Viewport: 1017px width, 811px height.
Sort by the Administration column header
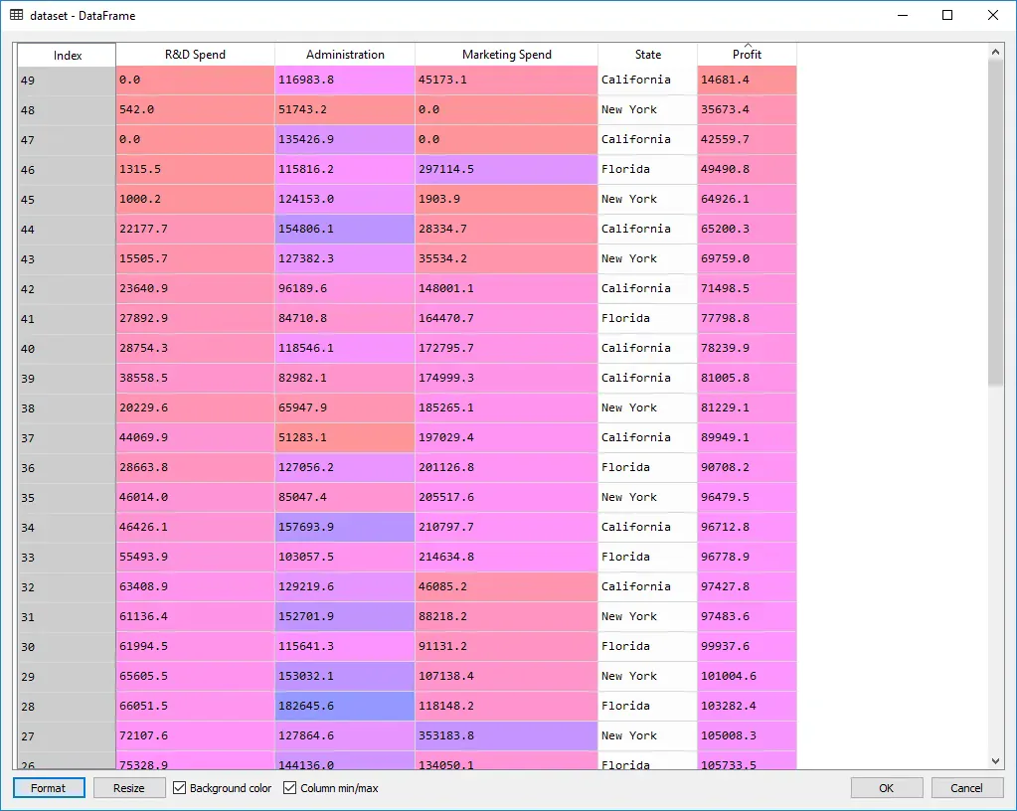tap(345, 55)
